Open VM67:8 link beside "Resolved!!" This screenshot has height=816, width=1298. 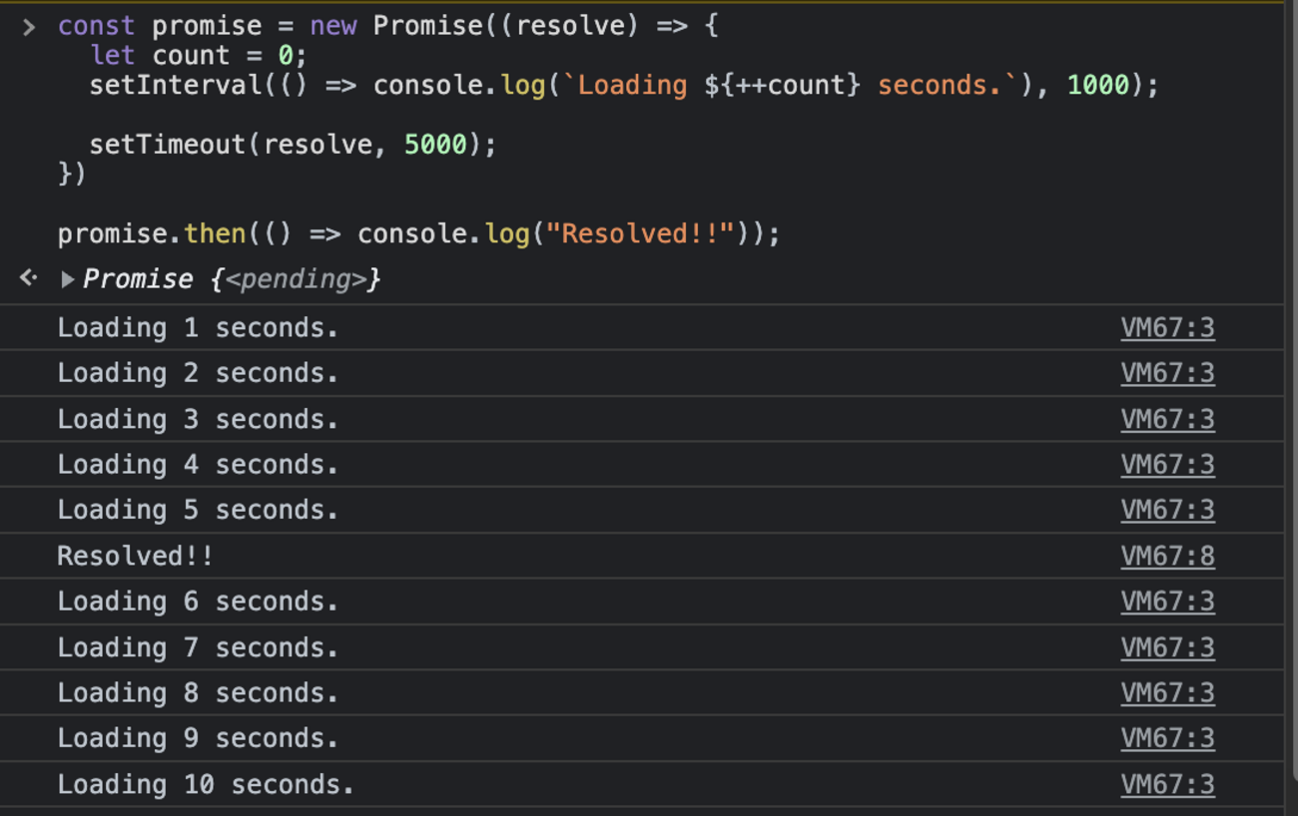[x=1167, y=556]
